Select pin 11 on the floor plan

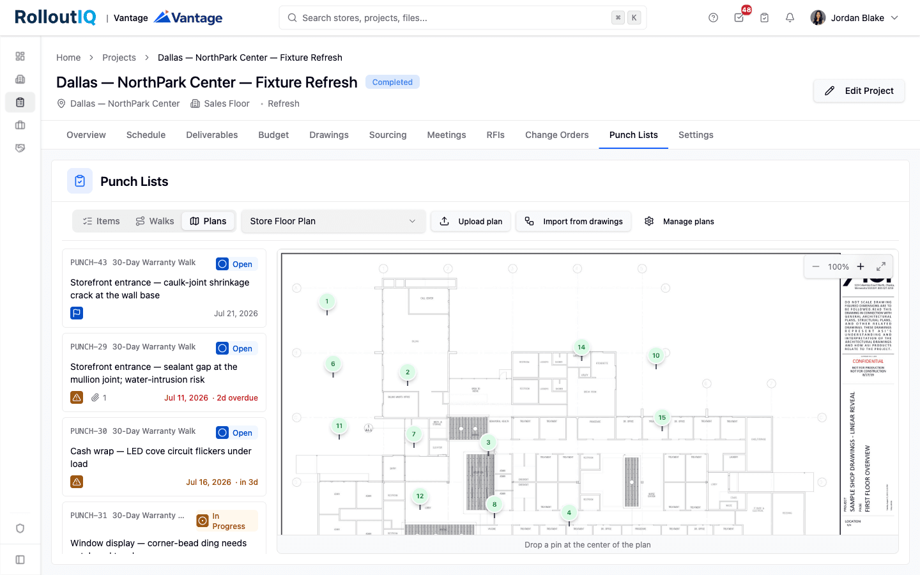(339, 426)
